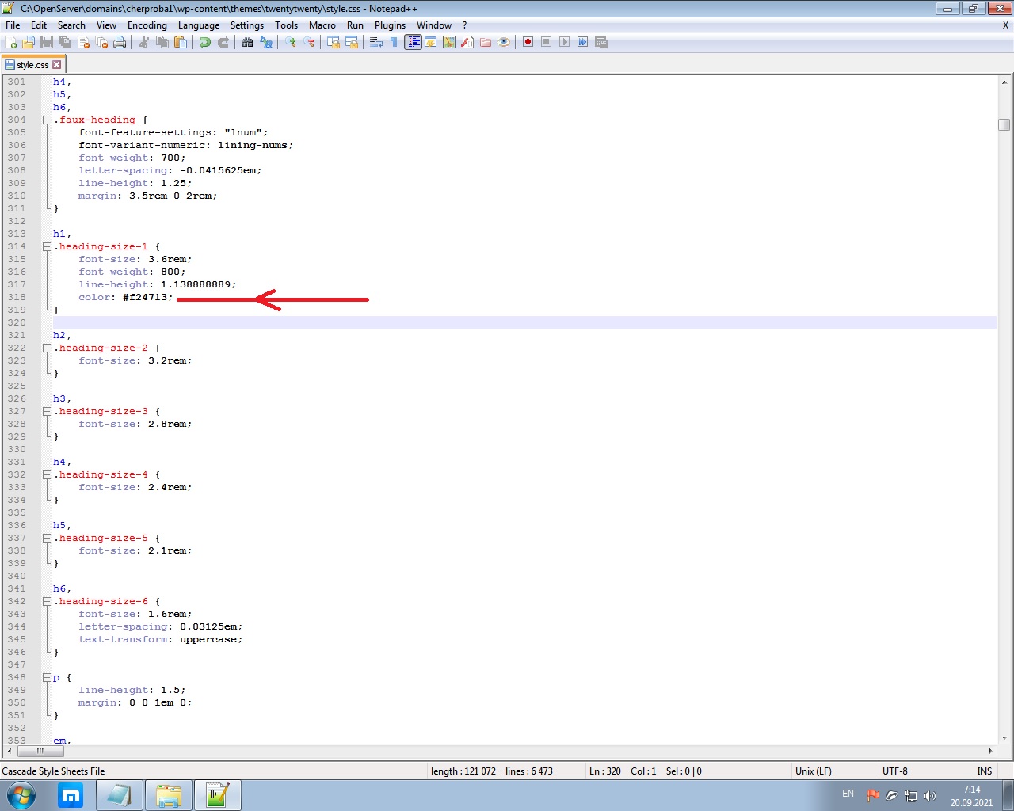Toggle file monitoring eye icon
Viewport: 1014px width, 811px height.
pos(504,42)
